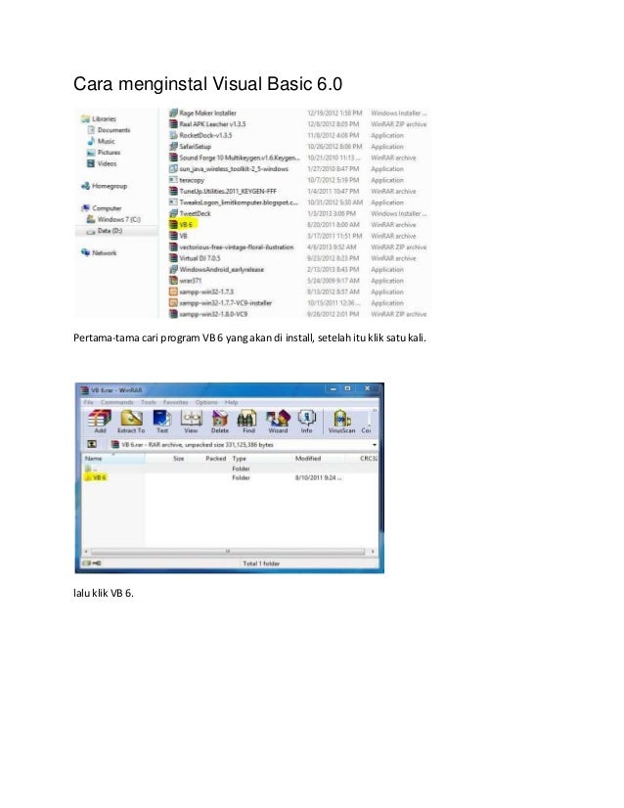
Task: Select vectorious-free-vintage-floral-ilustration archive
Action: 232,247
